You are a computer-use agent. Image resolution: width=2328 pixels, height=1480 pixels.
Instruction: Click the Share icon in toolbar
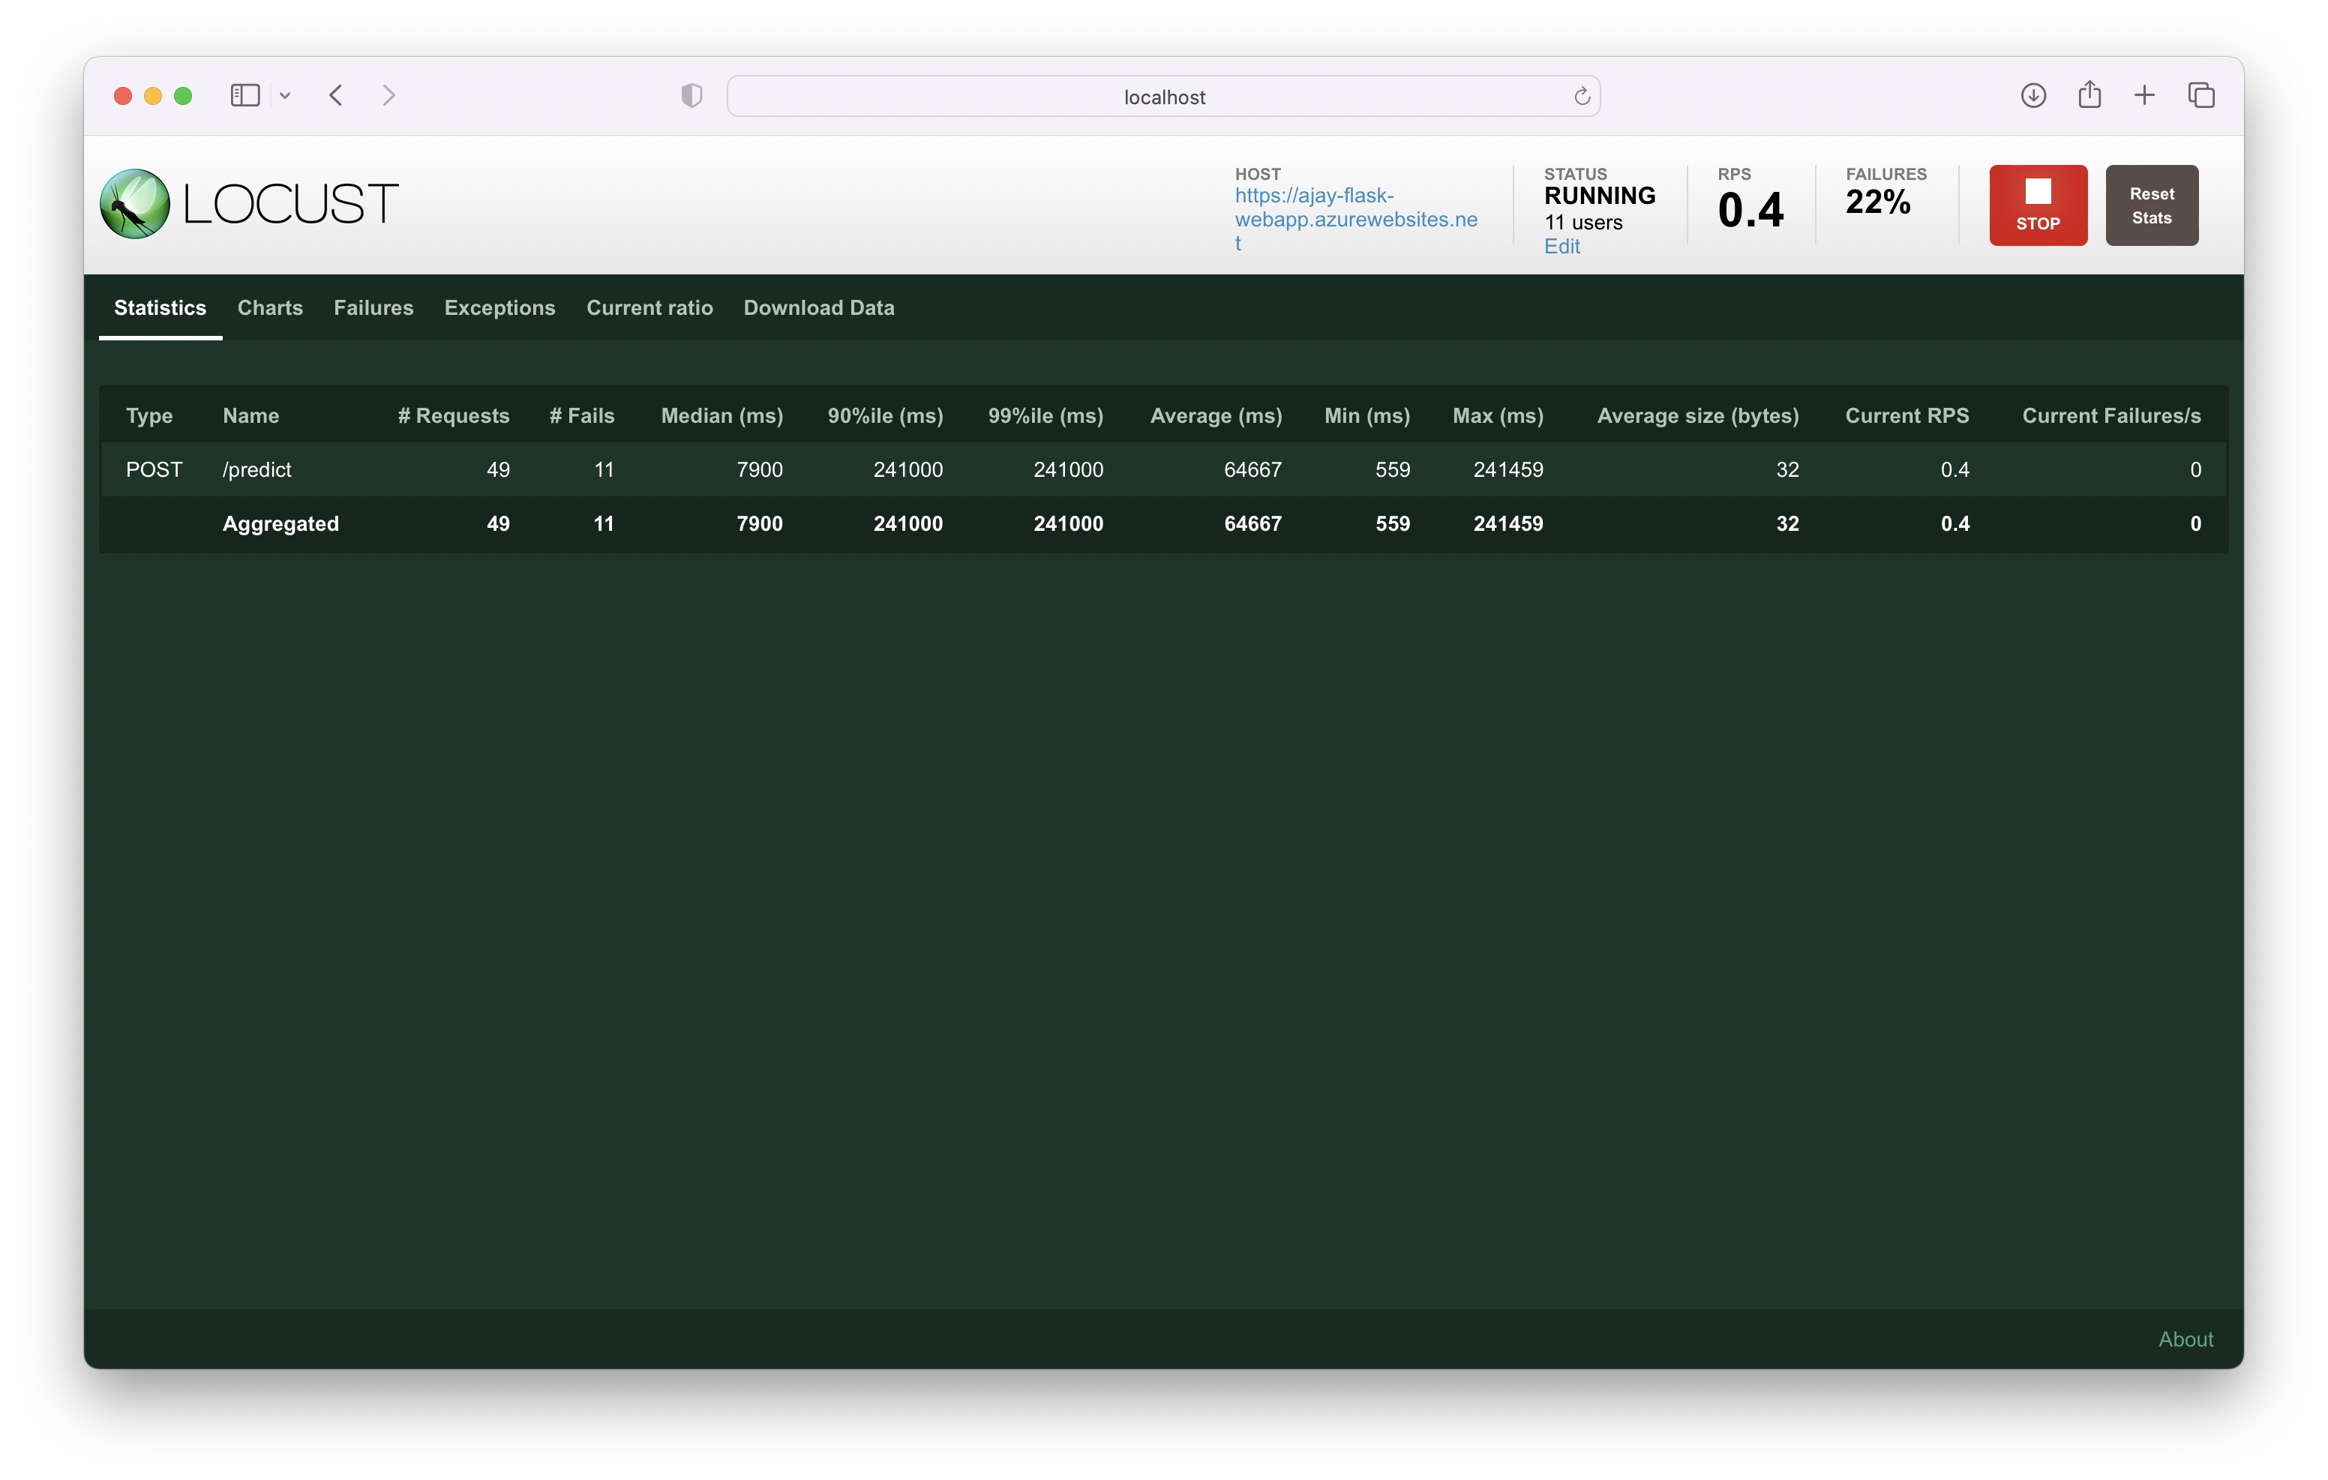[2089, 94]
